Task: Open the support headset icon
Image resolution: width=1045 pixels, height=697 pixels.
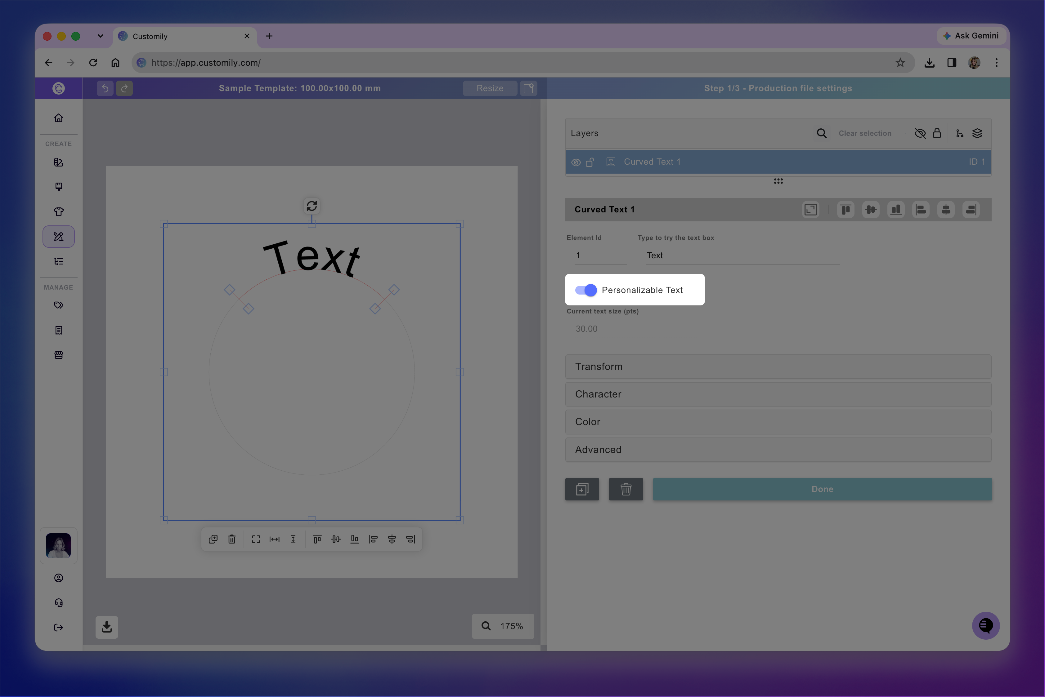Action: 59,603
